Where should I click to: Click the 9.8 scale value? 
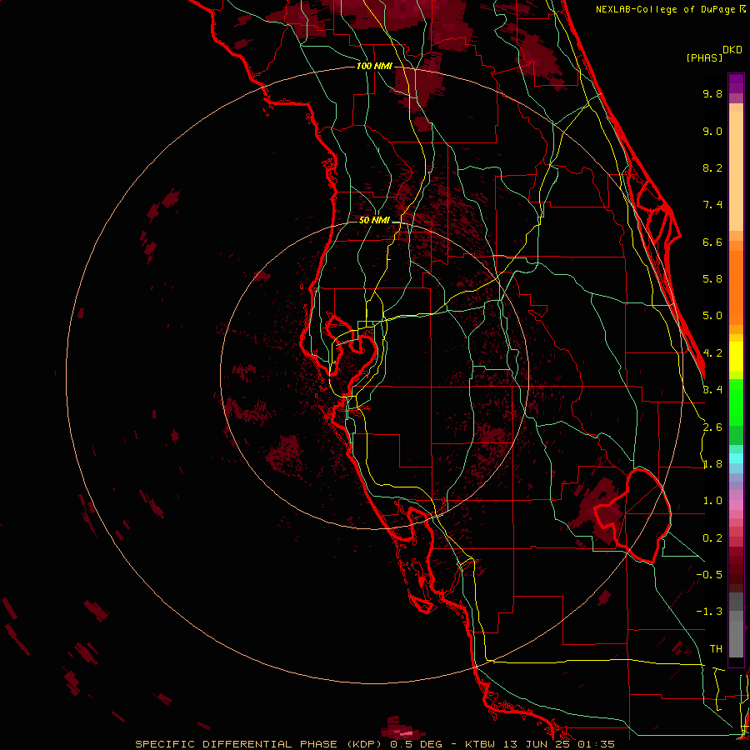712,93
